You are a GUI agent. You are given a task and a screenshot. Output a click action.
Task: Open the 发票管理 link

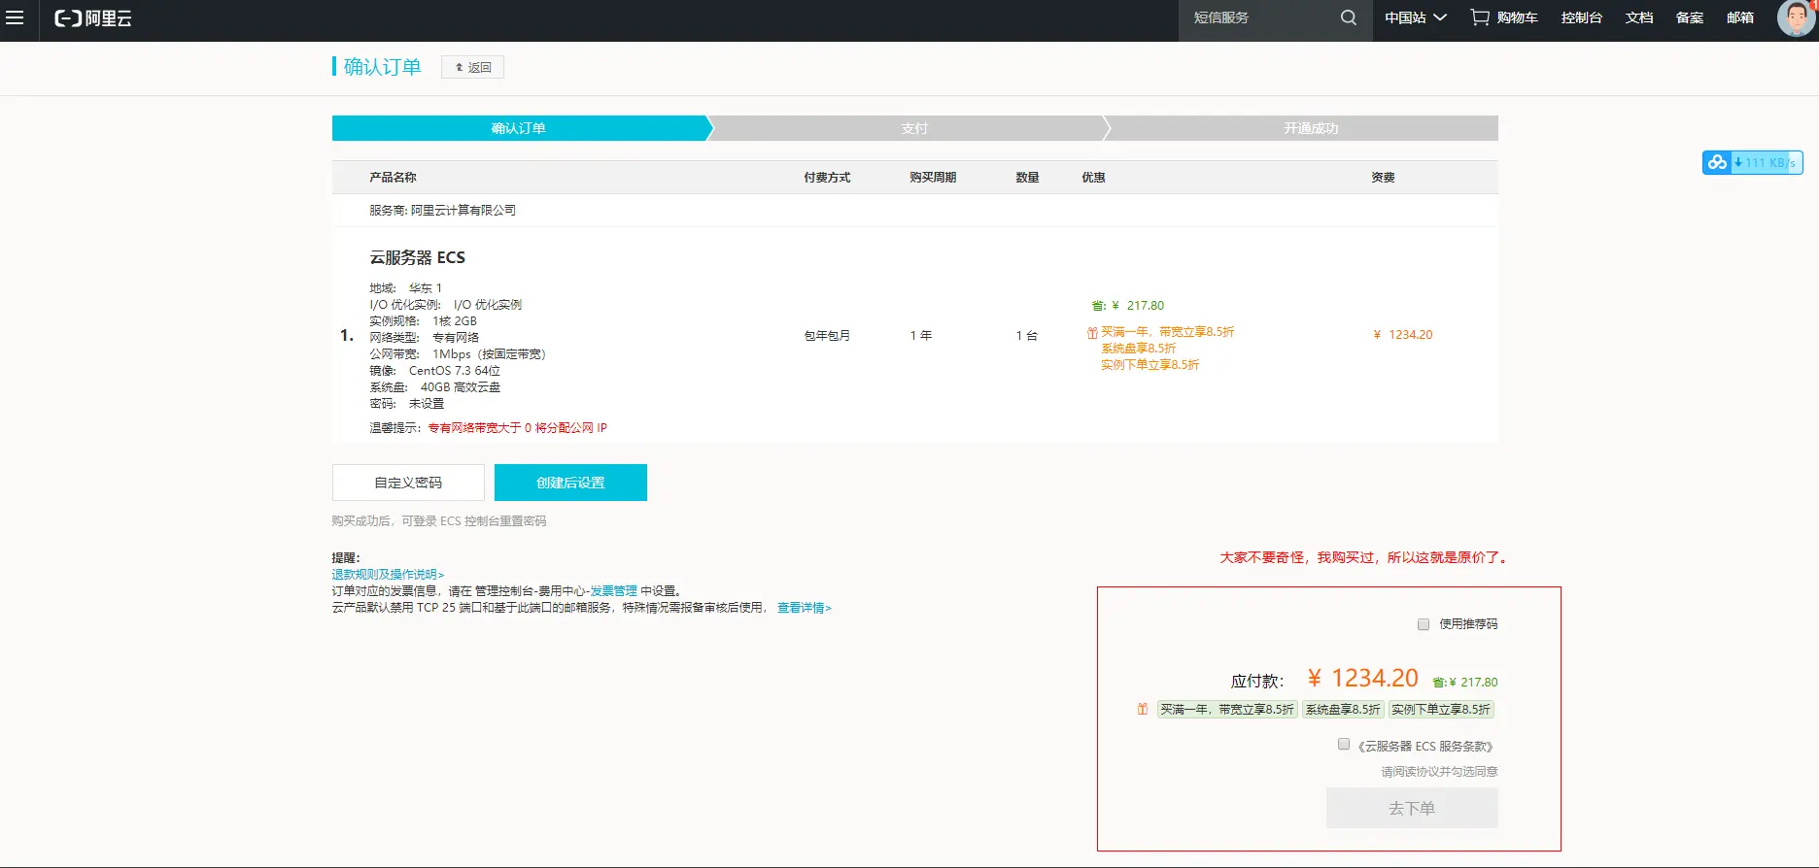pyautogui.click(x=613, y=591)
